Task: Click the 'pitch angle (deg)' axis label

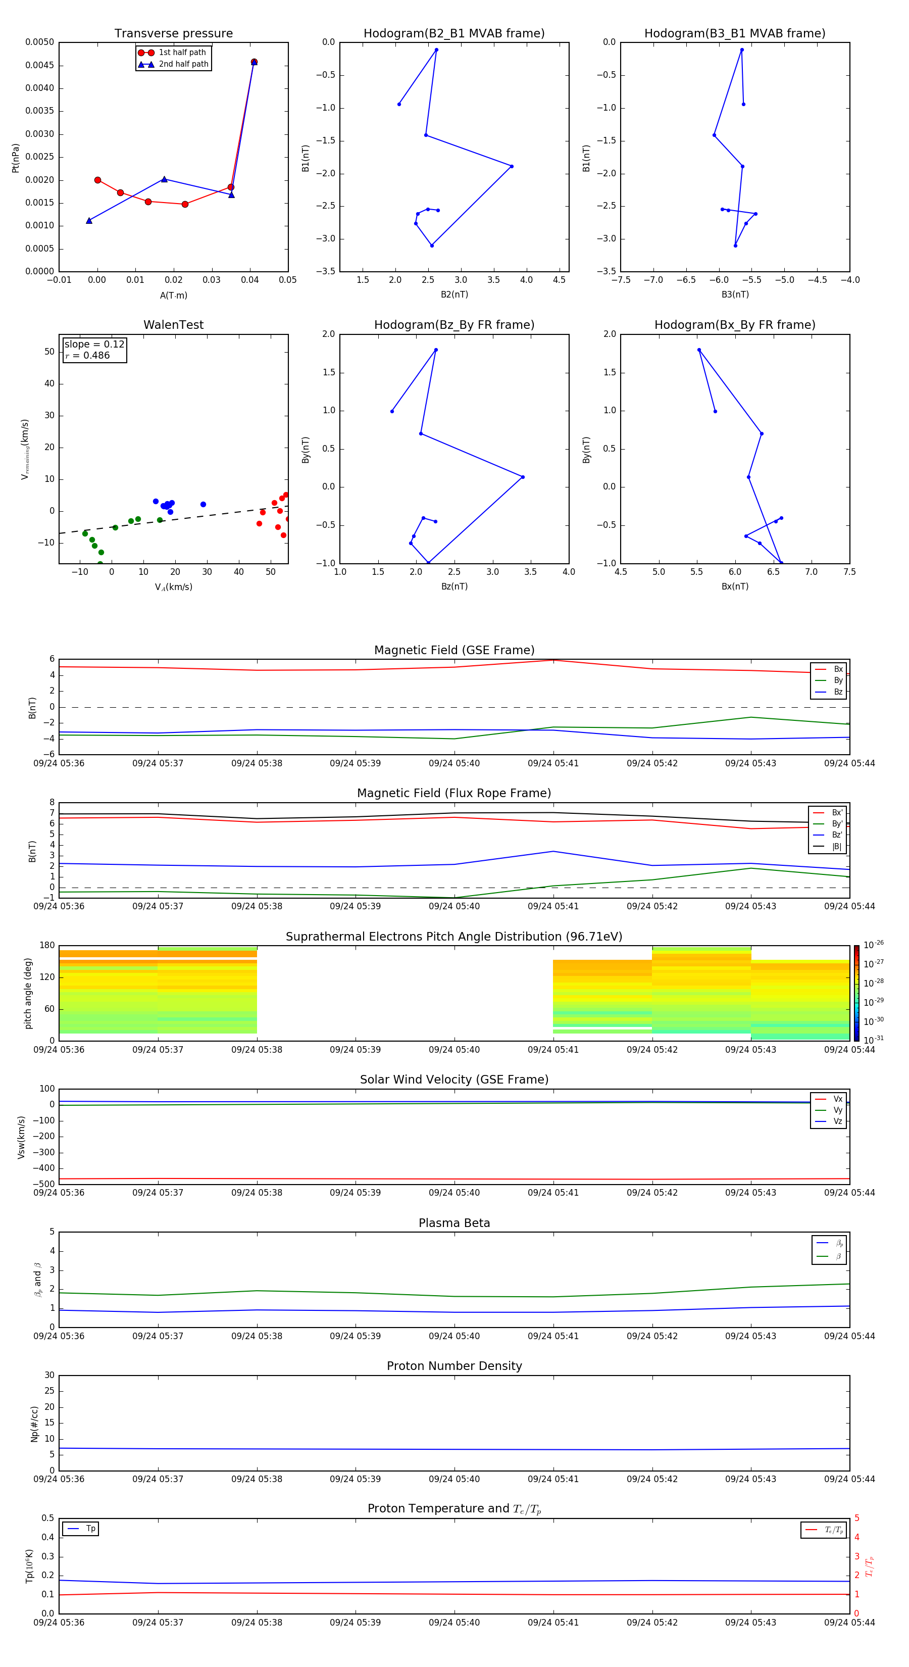Action: [x=28, y=993]
